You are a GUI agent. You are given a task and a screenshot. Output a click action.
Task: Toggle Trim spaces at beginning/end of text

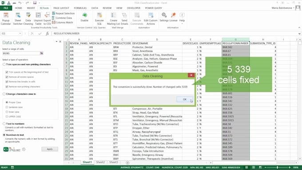pos(7,72)
